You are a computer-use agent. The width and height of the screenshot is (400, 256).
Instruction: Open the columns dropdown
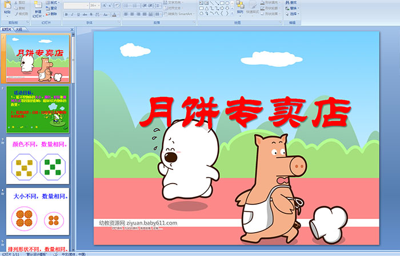click(x=158, y=14)
